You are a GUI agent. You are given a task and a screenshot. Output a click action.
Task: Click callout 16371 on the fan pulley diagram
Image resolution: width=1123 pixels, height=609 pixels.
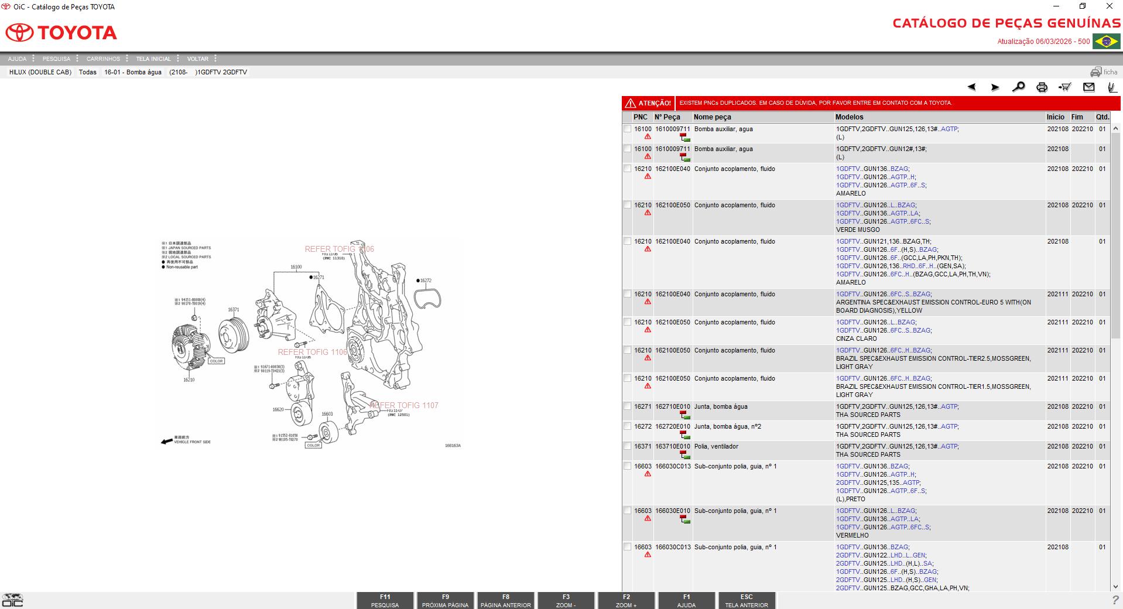tap(233, 310)
